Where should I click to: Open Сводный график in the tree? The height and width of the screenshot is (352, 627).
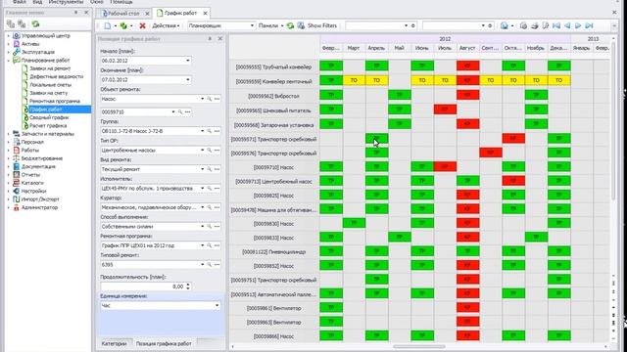(49, 117)
